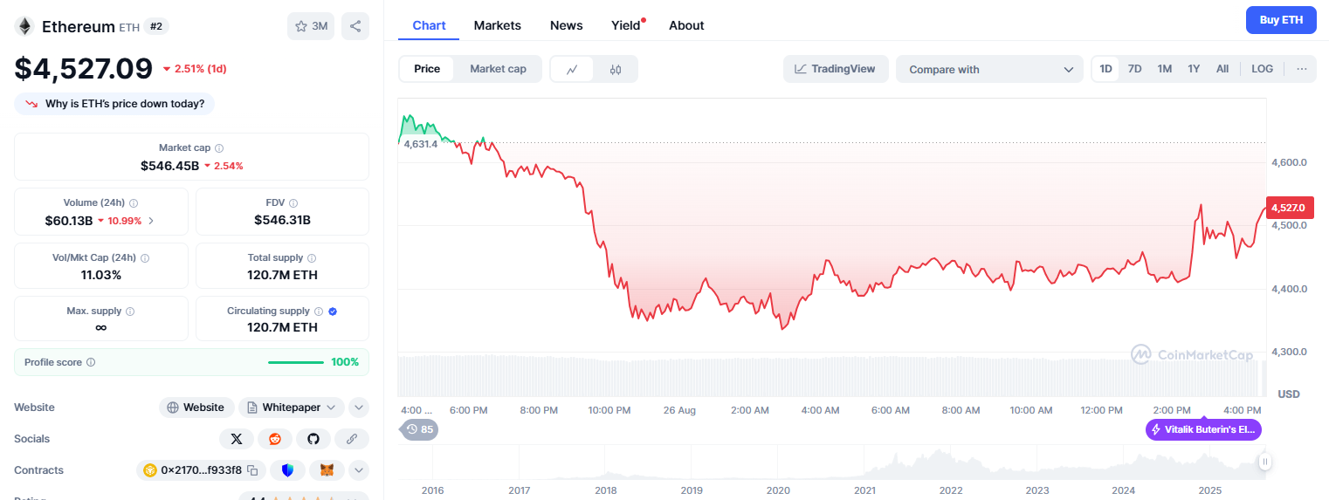Click the 4,631.4 opening price label
1329x500 pixels.
coord(421,144)
